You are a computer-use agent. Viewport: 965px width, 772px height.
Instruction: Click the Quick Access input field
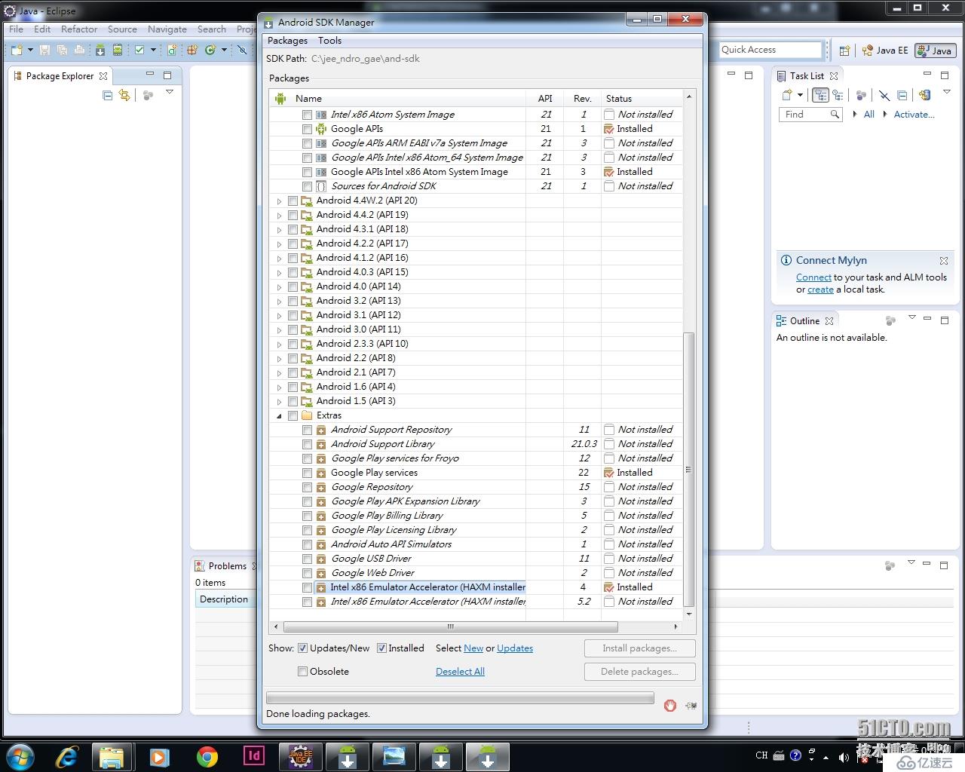coord(770,50)
